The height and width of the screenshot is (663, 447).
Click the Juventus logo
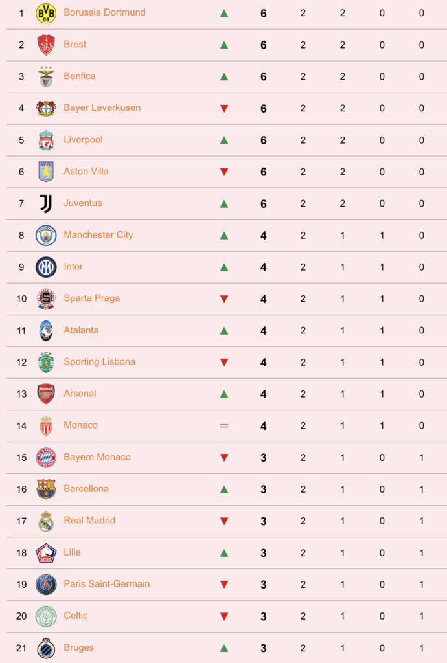[x=46, y=203]
